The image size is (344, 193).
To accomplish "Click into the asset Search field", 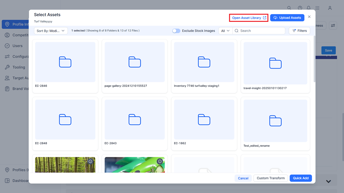I will [259, 31].
